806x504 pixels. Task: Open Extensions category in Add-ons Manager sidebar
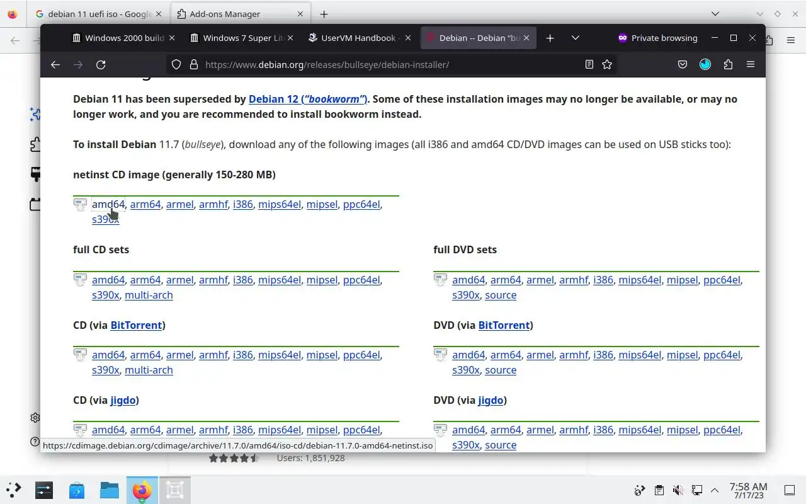[x=36, y=144]
